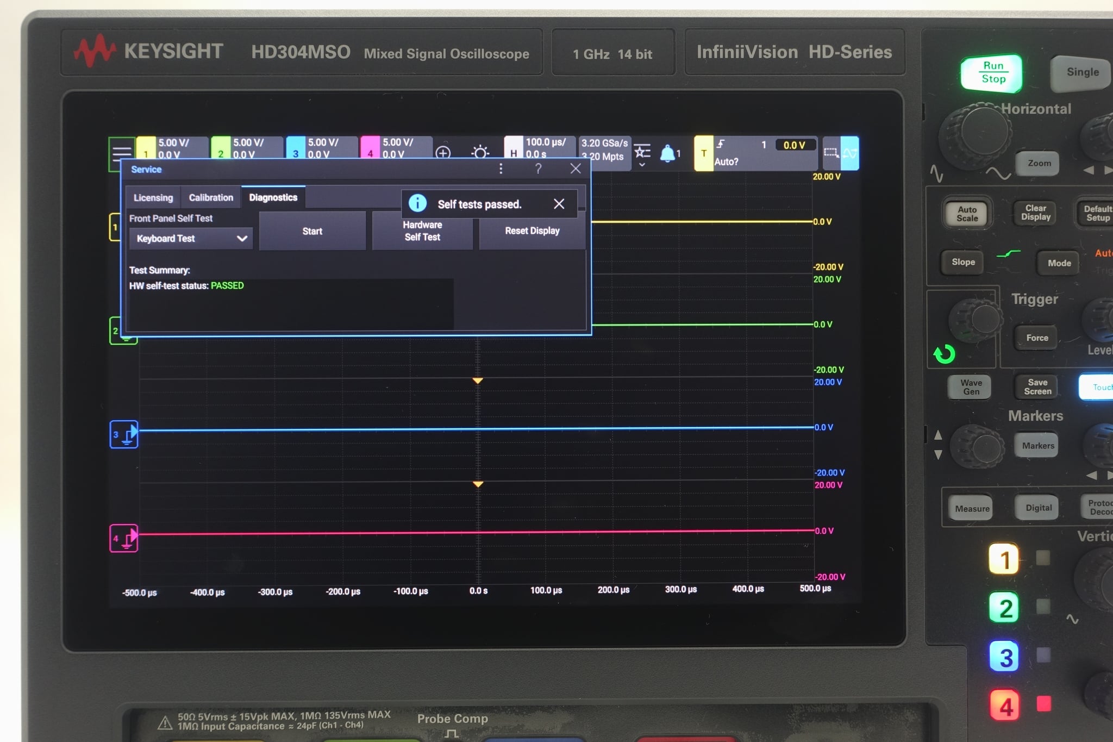This screenshot has width=1113, height=742.
Task: Toggle the yellow channel 1 key
Action: (x=1004, y=559)
